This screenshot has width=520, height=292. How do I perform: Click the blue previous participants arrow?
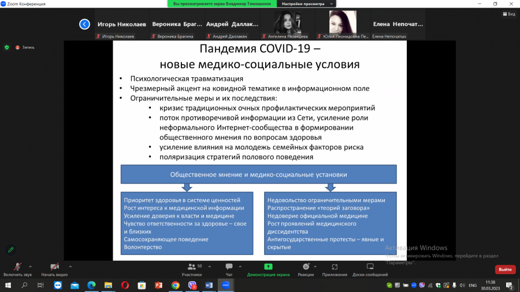point(84,24)
